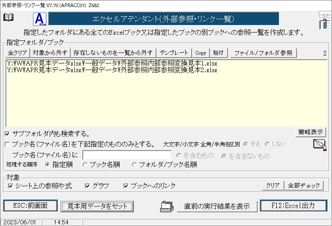Screen dimensions: 332x226
Task: Enable ブック名(ファイル名)を下記指定のもののみとする checkbox
Action: click(7, 144)
